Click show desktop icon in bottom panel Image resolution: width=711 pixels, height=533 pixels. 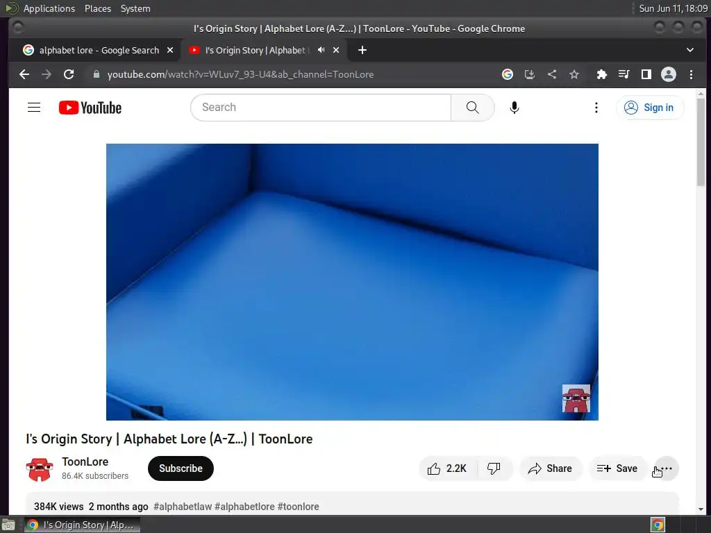[x=8, y=525]
